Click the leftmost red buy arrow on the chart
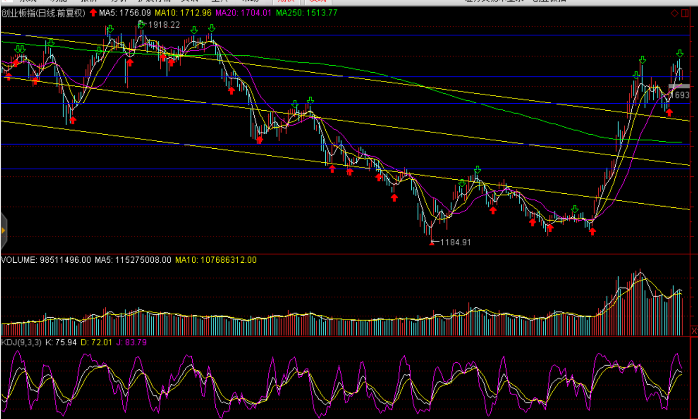The height and width of the screenshot is (419, 698). (x=8, y=76)
